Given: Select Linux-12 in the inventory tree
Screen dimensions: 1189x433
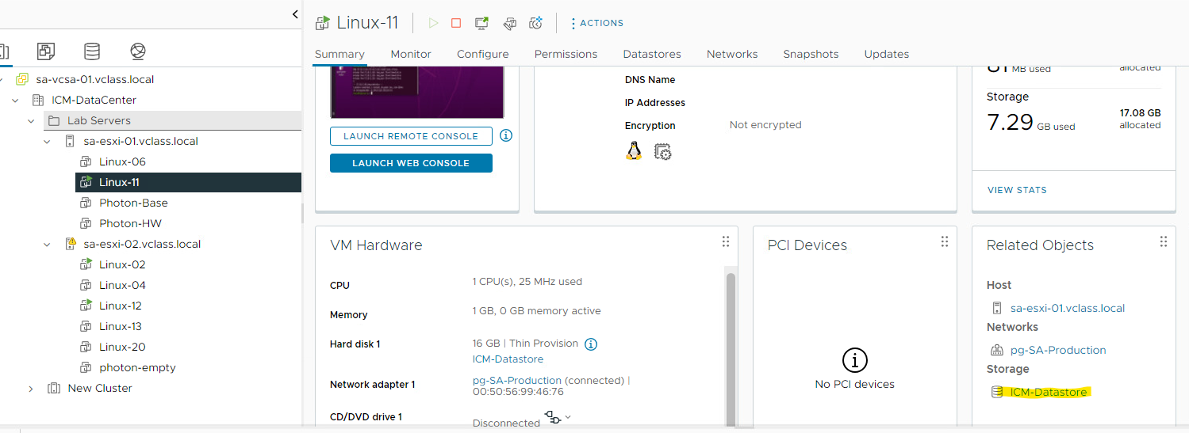Looking at the screenshot, I should pos(121,306).
